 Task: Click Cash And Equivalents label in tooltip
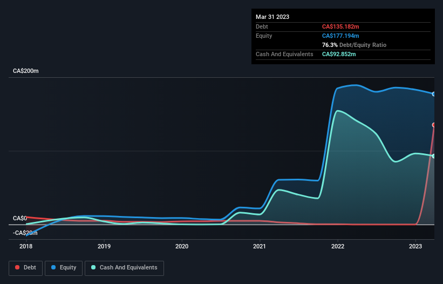click(x=284, y=54)
